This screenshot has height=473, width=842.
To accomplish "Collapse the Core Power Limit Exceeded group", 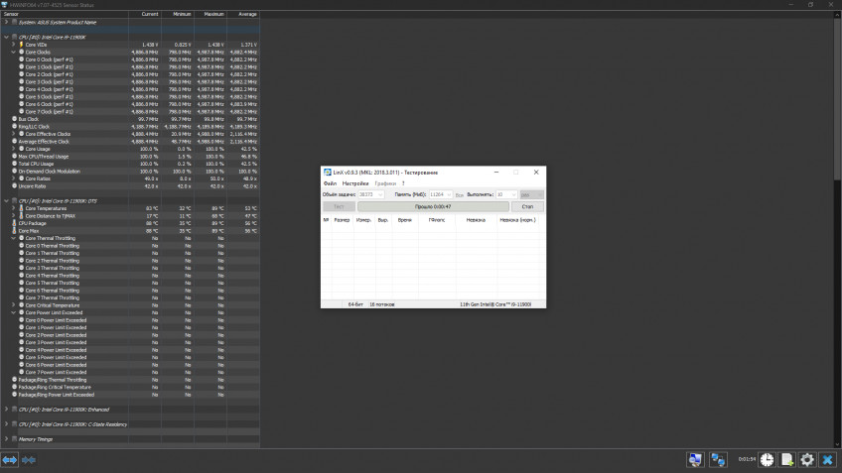I will coord(14,312).
